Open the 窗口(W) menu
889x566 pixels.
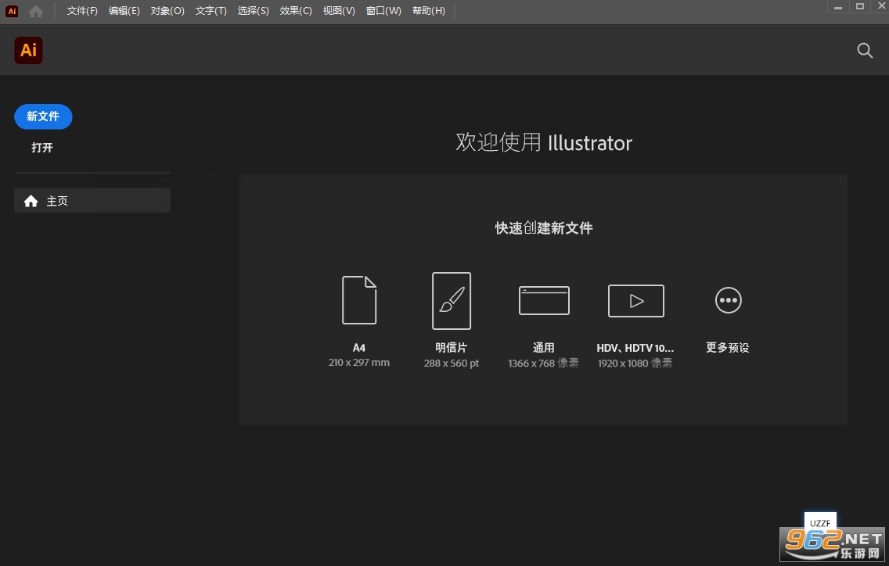pyautogui.click(x=383, y=11)
